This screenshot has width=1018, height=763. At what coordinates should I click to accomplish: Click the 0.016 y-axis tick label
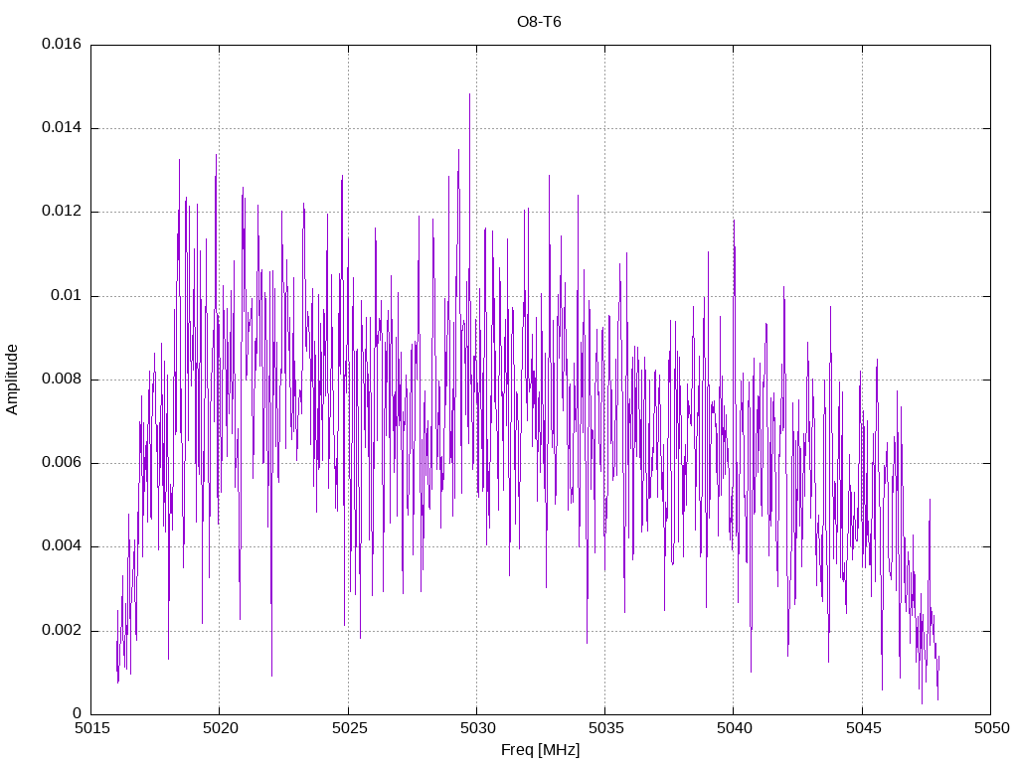click(62, 44)
